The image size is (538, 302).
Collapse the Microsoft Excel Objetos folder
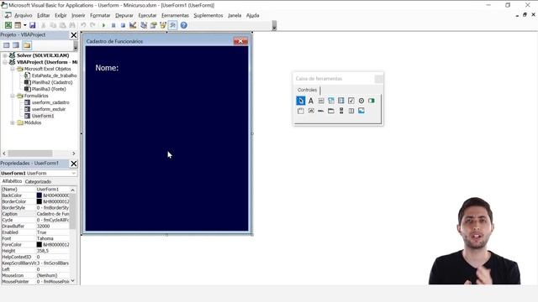[x=13, y=69]
